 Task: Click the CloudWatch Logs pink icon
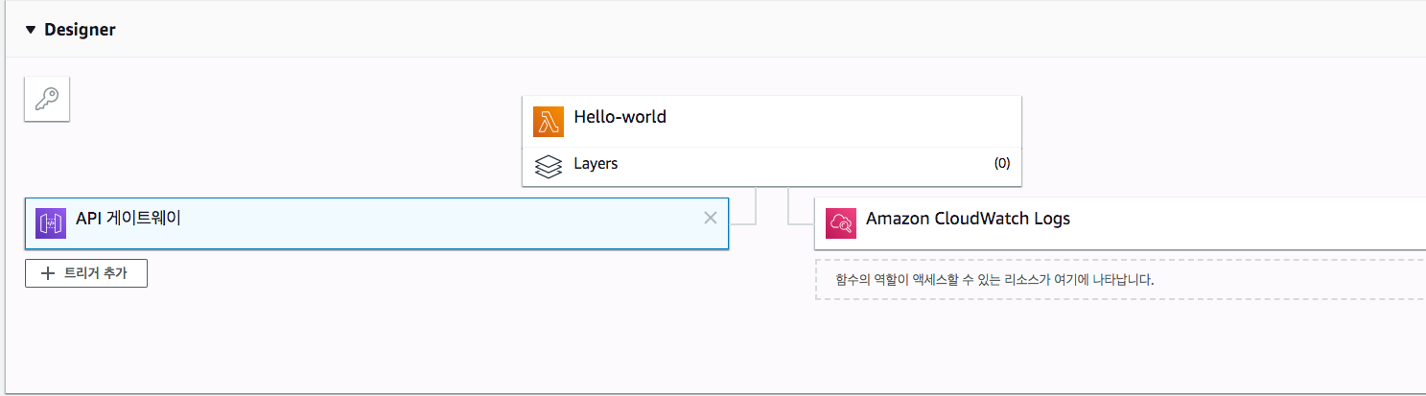pos(841,223)
